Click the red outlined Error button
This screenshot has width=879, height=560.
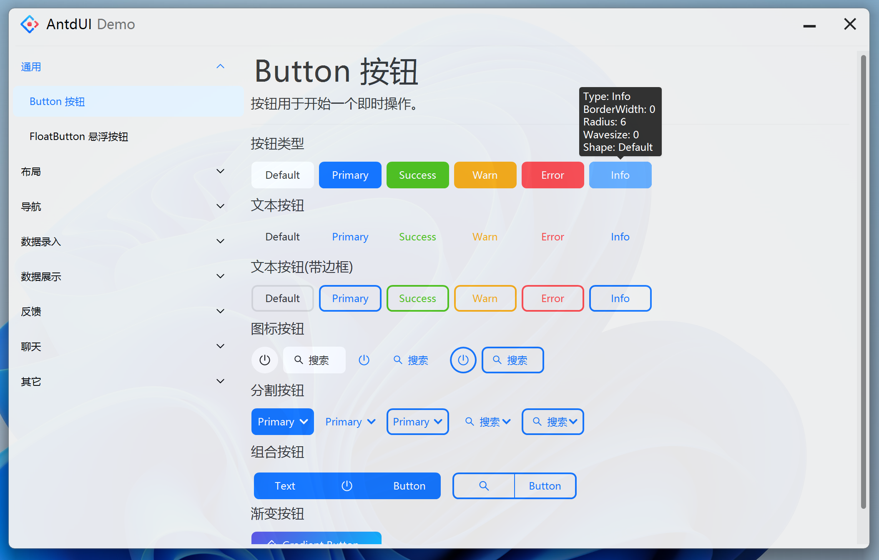point(553,298)
